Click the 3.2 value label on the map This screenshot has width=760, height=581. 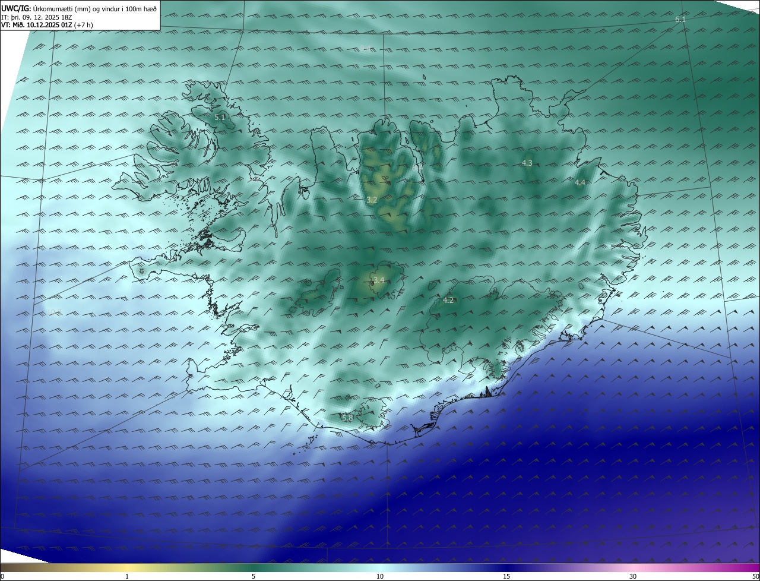pyautogui.click(x=372, y=200)
